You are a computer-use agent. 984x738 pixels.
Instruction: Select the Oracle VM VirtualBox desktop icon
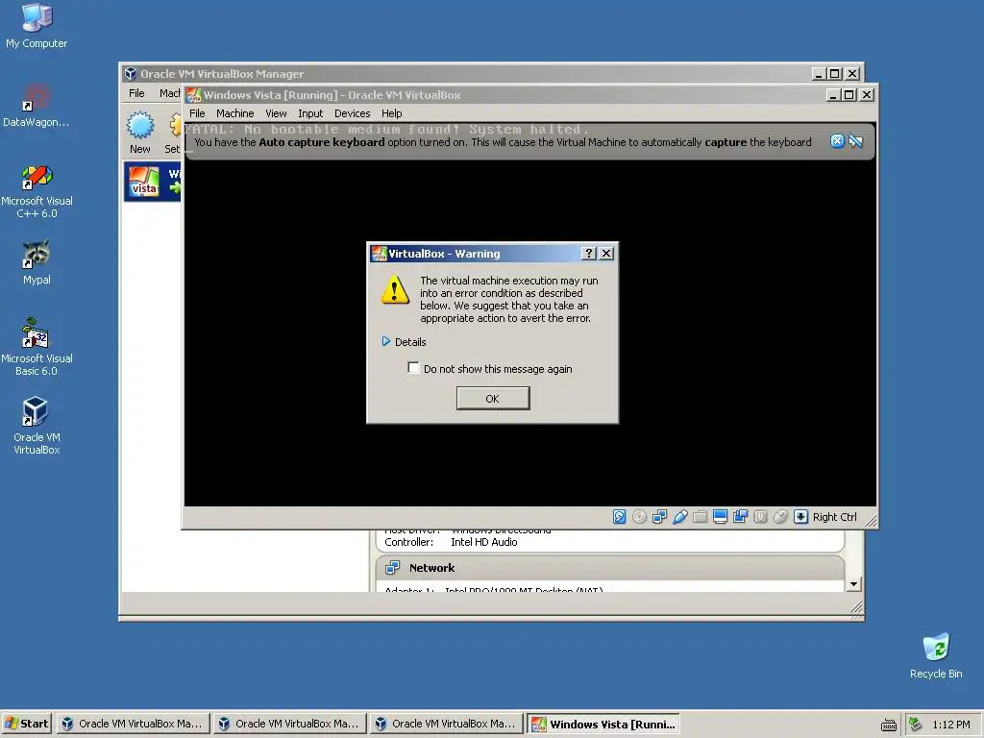[37, 426]
